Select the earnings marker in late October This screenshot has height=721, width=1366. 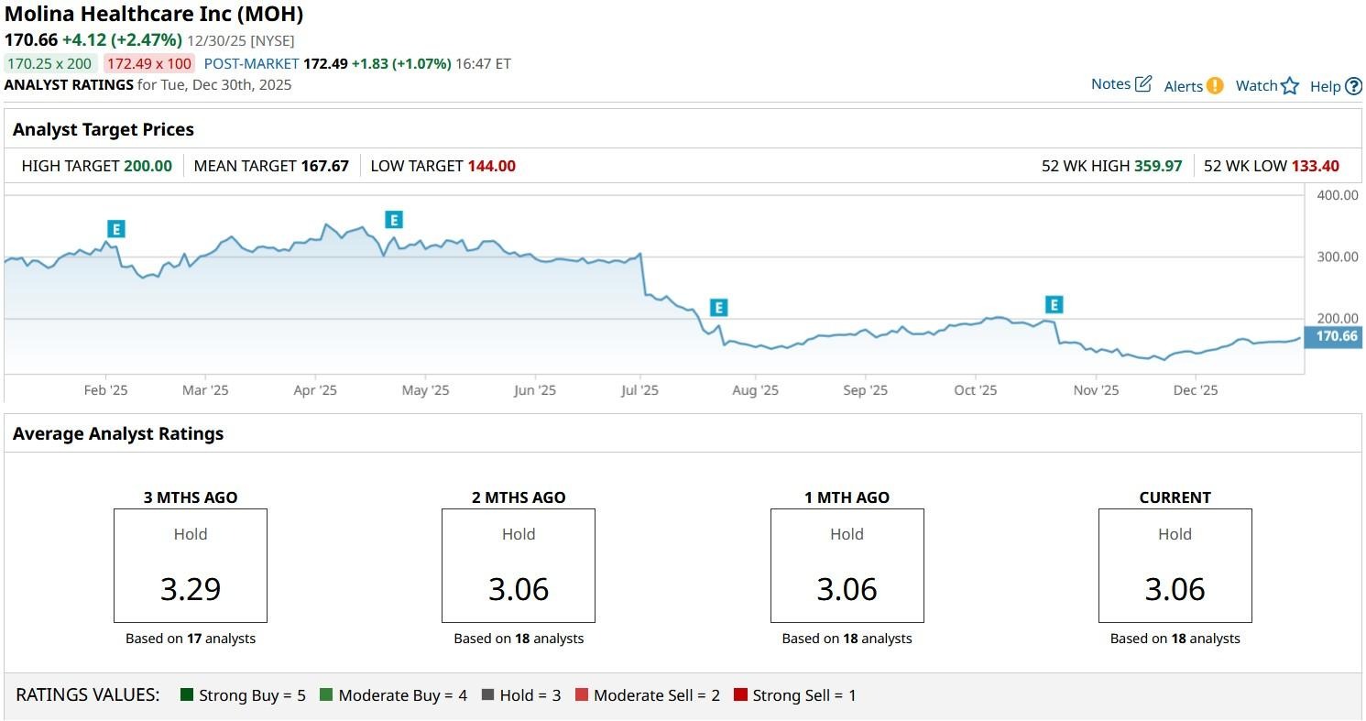pyautogui.click(x=1055, y=305)
